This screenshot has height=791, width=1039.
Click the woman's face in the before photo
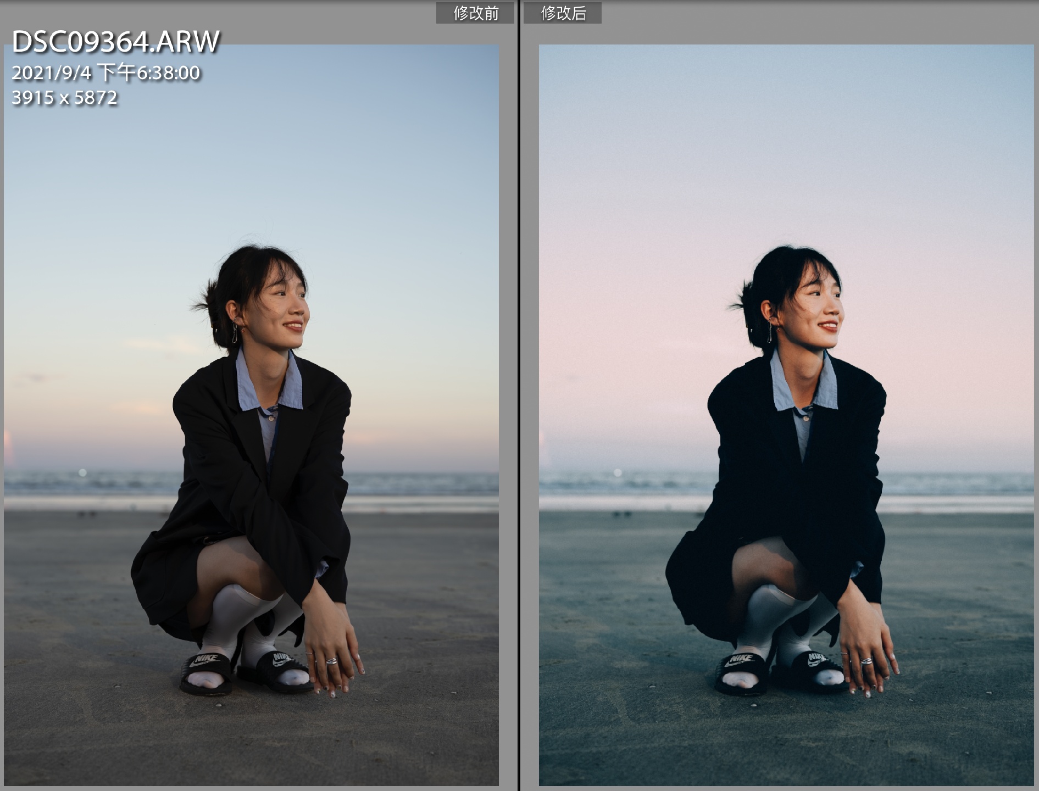coord(286,313)
